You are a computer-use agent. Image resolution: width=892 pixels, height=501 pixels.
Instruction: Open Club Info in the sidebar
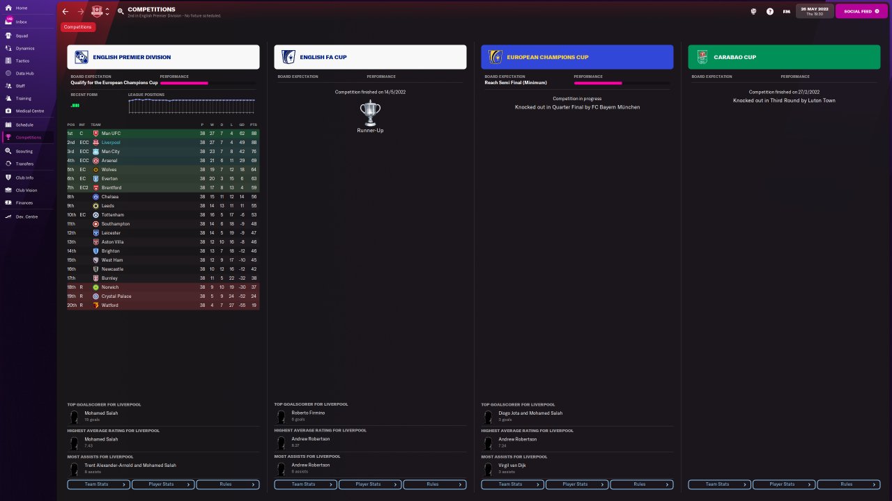pyautogui.click(x=27, y=177)
